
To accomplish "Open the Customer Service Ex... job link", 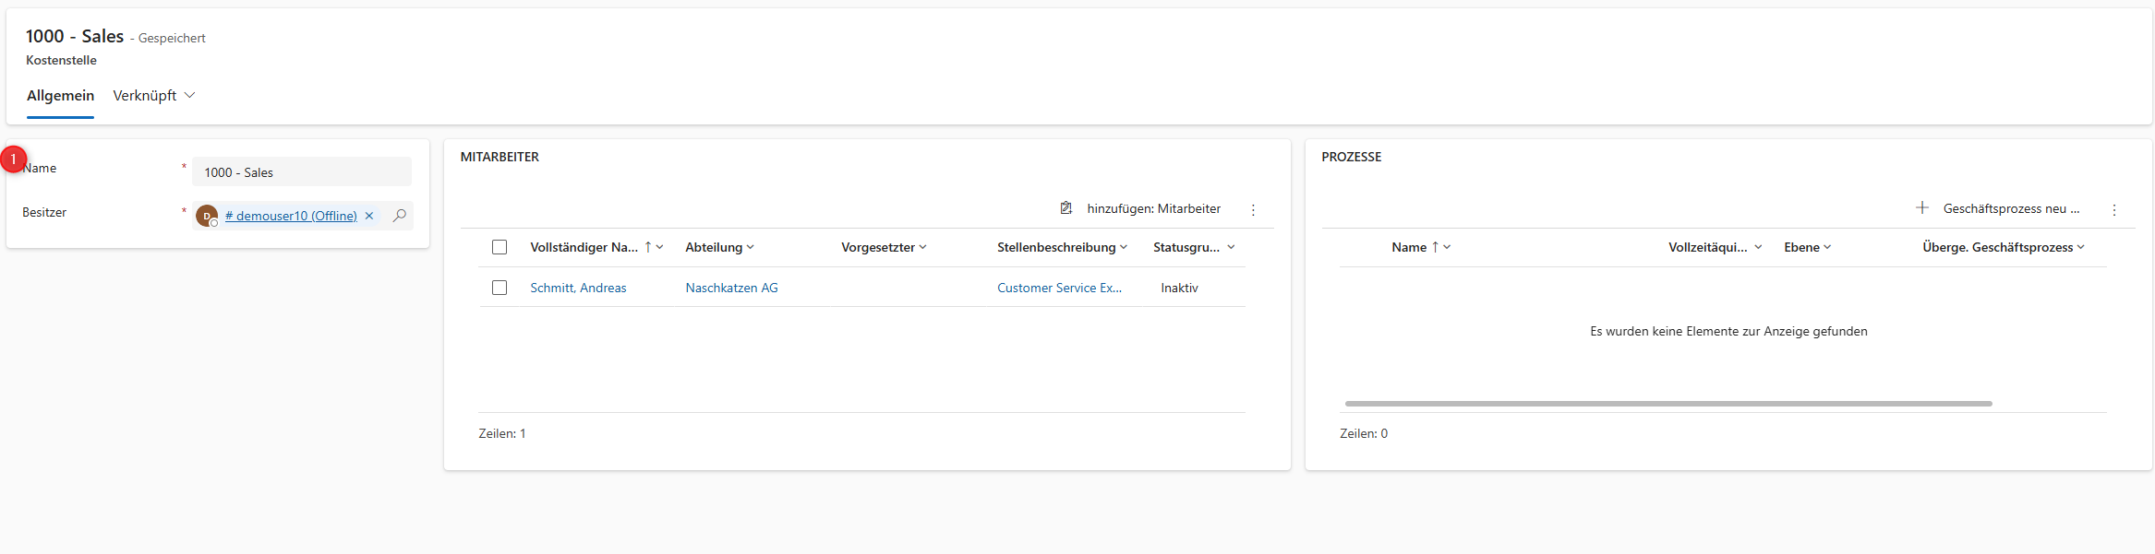I will point(1059,288).
